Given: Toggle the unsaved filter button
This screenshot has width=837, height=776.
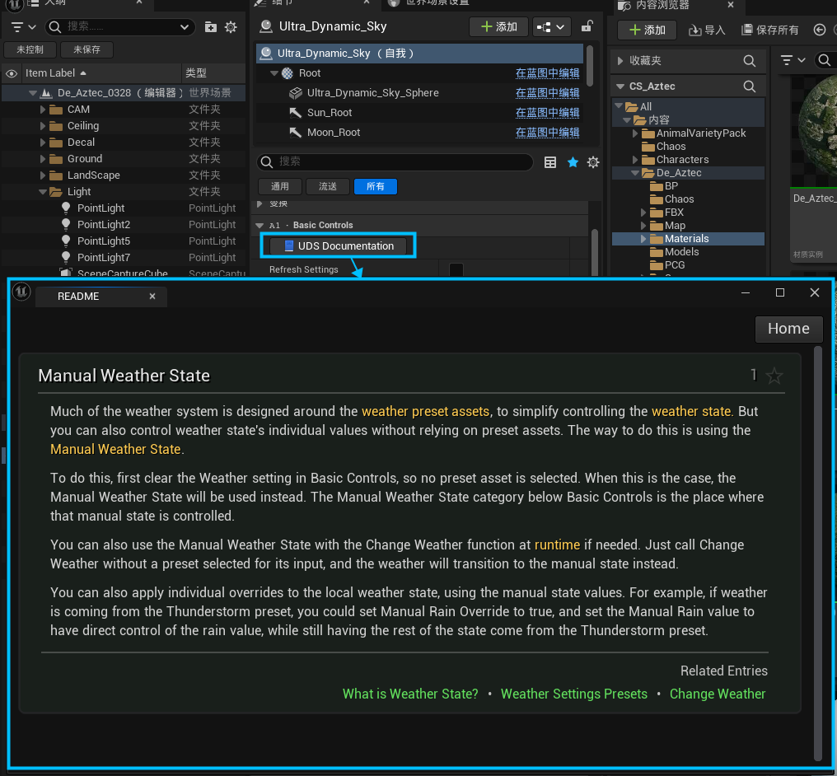Looking at the screenshot, I should pos(87,49).
